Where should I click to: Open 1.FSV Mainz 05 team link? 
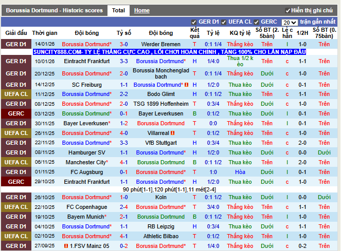click(x=89, y=246)
